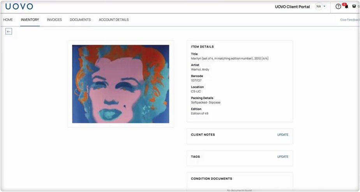Click the CLIENT NOTES heading

point(203,135)
